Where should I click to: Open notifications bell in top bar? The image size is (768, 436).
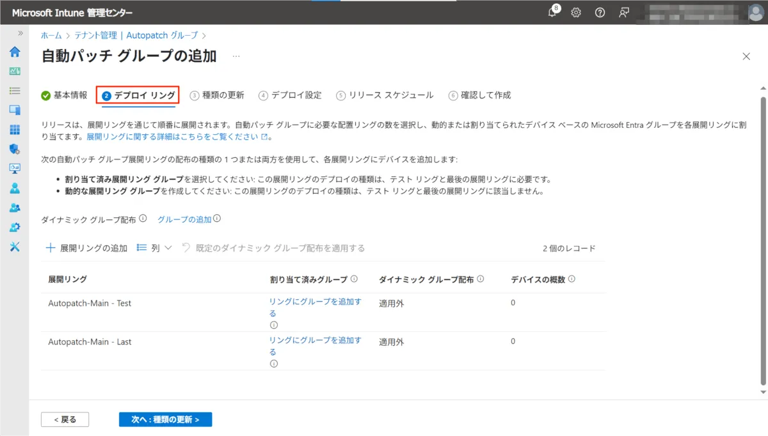click(x=552, y=13)
